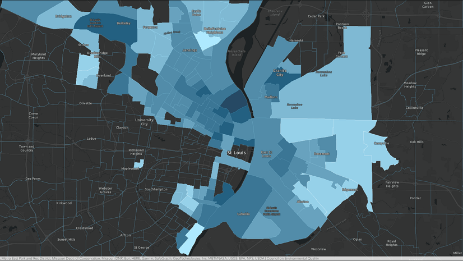Click the Granite City label
This screenshot has width=463, height=261.
tap(280, 73)
